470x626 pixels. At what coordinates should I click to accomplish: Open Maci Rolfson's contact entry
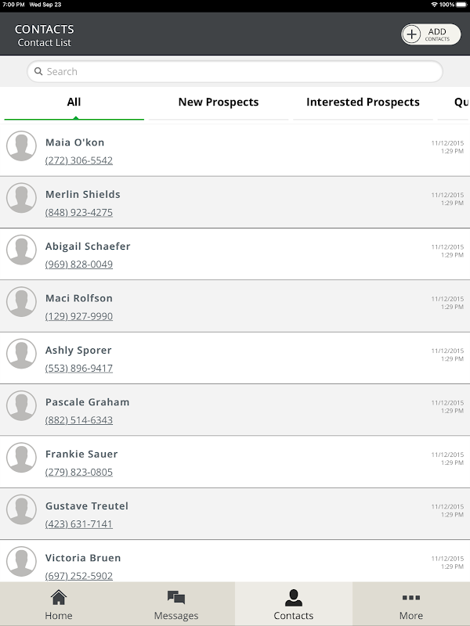(x=79, y=298)
